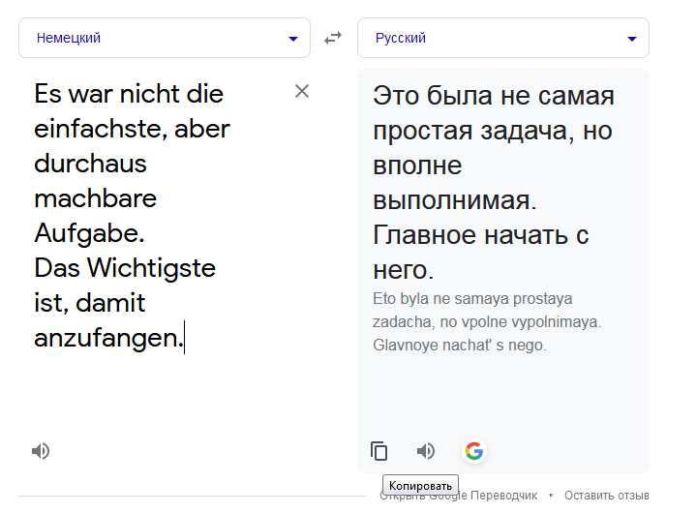
Task: Listen to the German source text
Action: point(41,451)
